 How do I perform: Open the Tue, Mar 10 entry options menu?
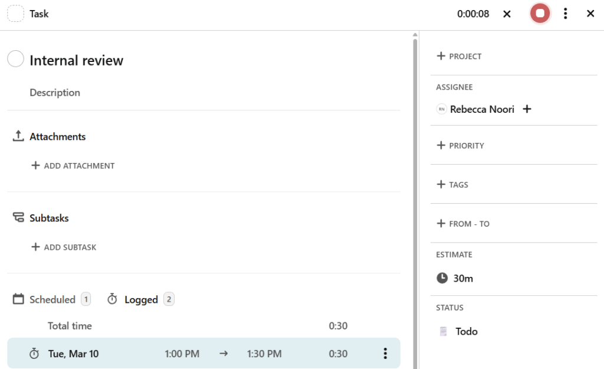(385, 354)
